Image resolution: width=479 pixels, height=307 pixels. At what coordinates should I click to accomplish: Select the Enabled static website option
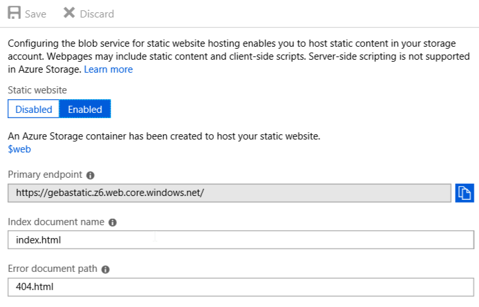85,109
